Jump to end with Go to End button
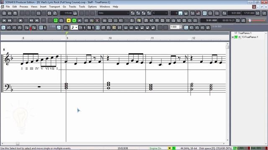 point(37,20)
